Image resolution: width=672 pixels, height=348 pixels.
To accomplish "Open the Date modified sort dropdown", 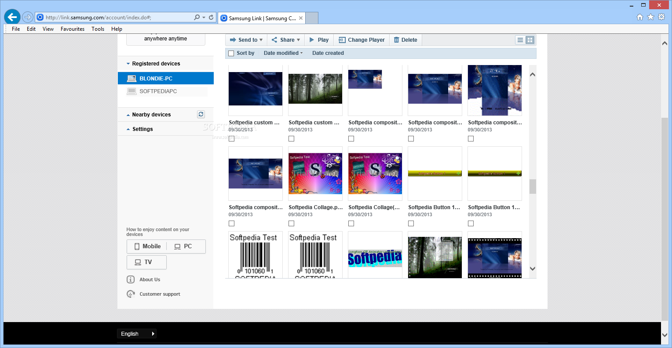I will coord(283,53).
